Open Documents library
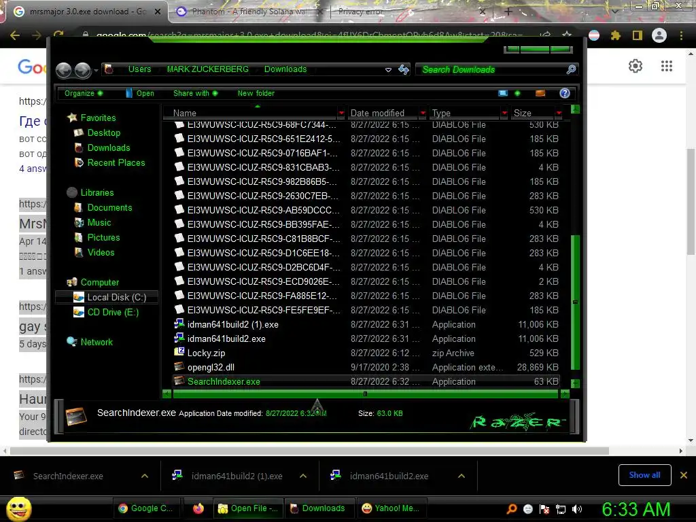The height and width of the screenshot is (522, 696). click(x=109, y=208)
